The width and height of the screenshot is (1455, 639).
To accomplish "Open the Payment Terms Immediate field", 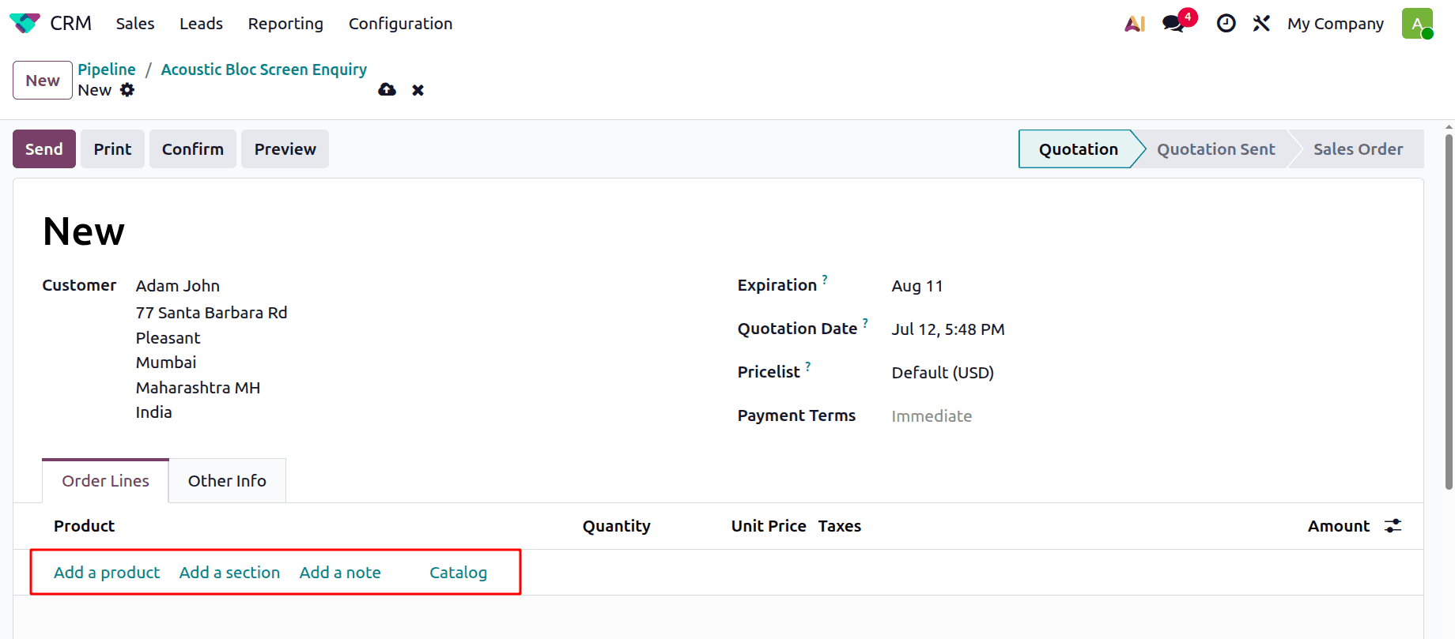I will pos(932,416).
